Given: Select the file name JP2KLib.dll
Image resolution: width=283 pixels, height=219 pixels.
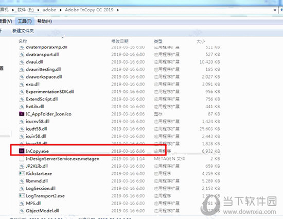Looking at the screenshot, I should [x=37, y=166].
